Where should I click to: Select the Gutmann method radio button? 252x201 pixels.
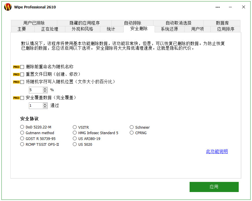pos(22,133)
